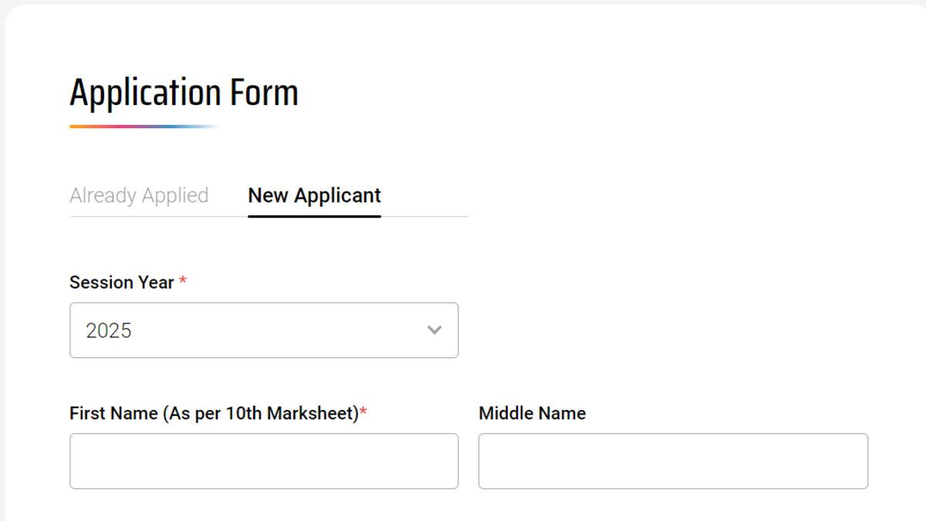Click the First Name (As per 10th Marksheet) label

tap(213, 413)
